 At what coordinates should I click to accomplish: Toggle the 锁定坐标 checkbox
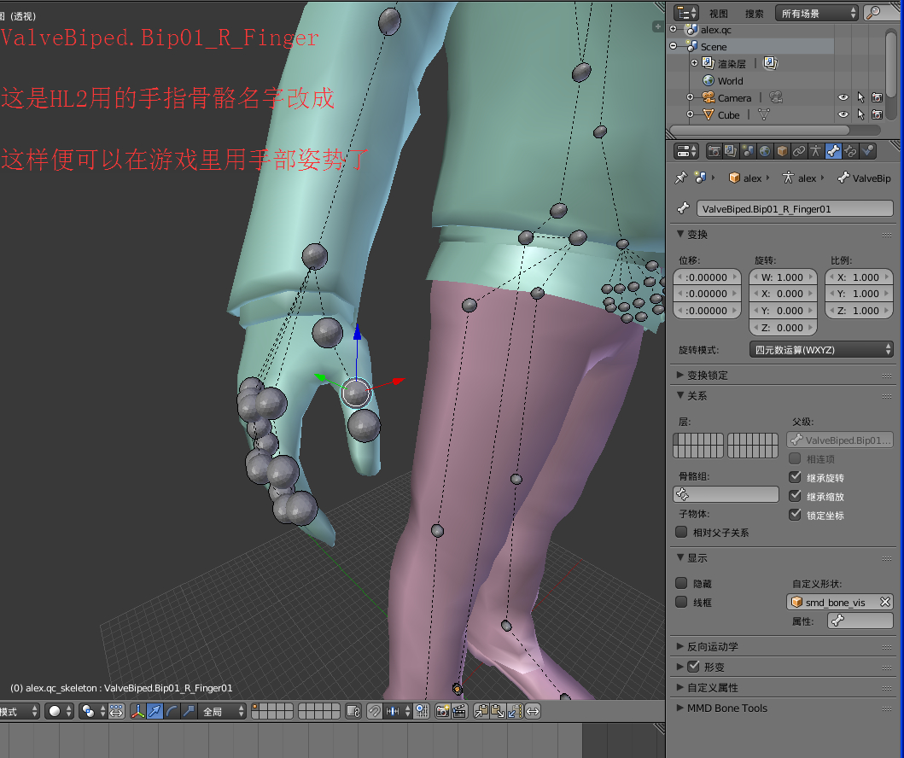click(795, 514)
